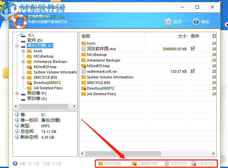The height and width of the screenshot is (168, 228).
Task: Click tools folder icon in file list
Action: pyautogui.click(x=84, y=43)
